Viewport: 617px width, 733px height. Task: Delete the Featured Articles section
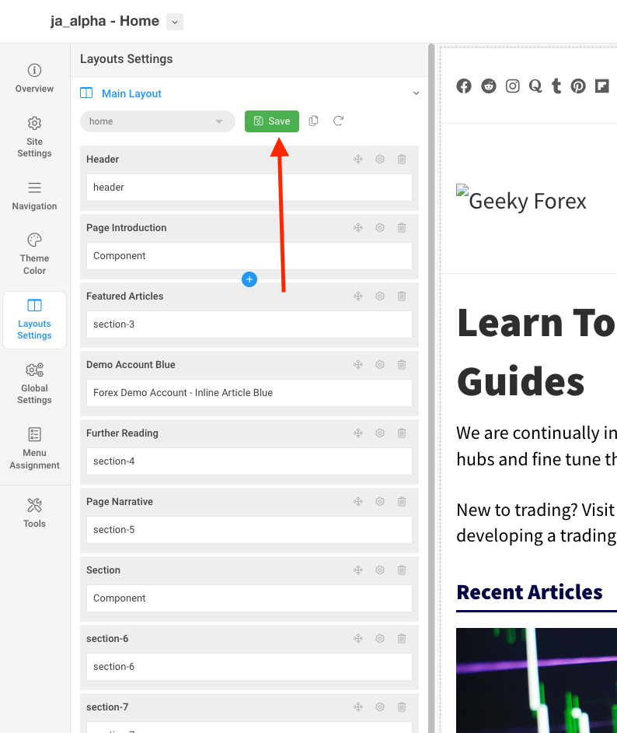coord(402,296)
